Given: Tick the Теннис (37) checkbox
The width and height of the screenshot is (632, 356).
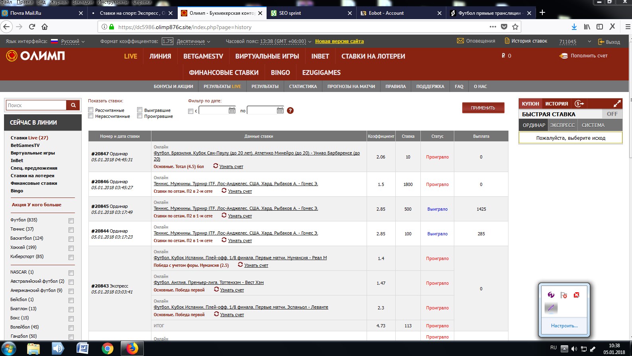Looking at the screenshot, I should pos(71,230).
